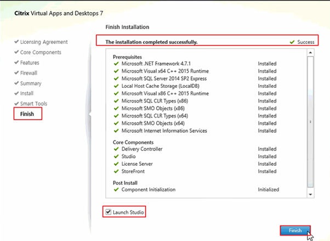This screenshot has width=330, height=241.
Task: Select the Licensing Agreement step
Action: click(44, 42)
